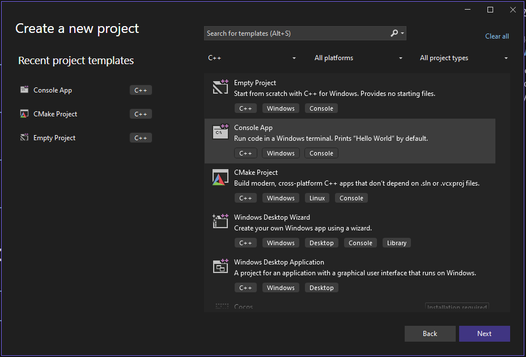Click recent Empty Project icon in sidebar
This screenshot has height=357, width=526.
(x=24, y=138)
